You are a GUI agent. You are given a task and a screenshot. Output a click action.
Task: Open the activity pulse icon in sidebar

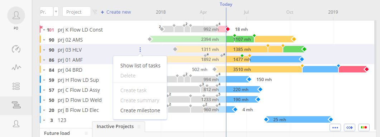point(16,68)
